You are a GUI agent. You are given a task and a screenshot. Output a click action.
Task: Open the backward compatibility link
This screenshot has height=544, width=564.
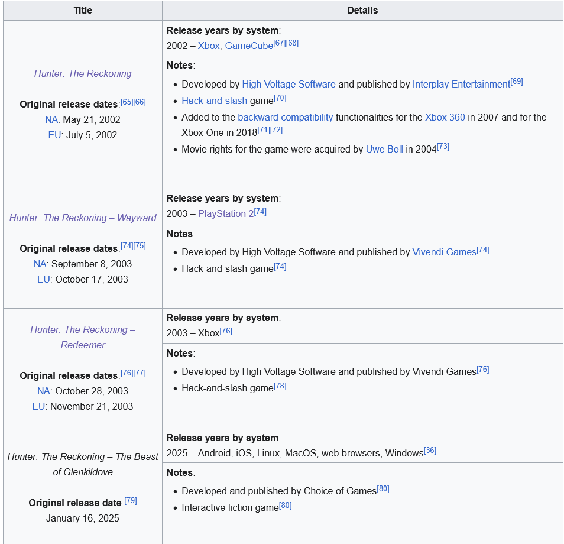285,117
